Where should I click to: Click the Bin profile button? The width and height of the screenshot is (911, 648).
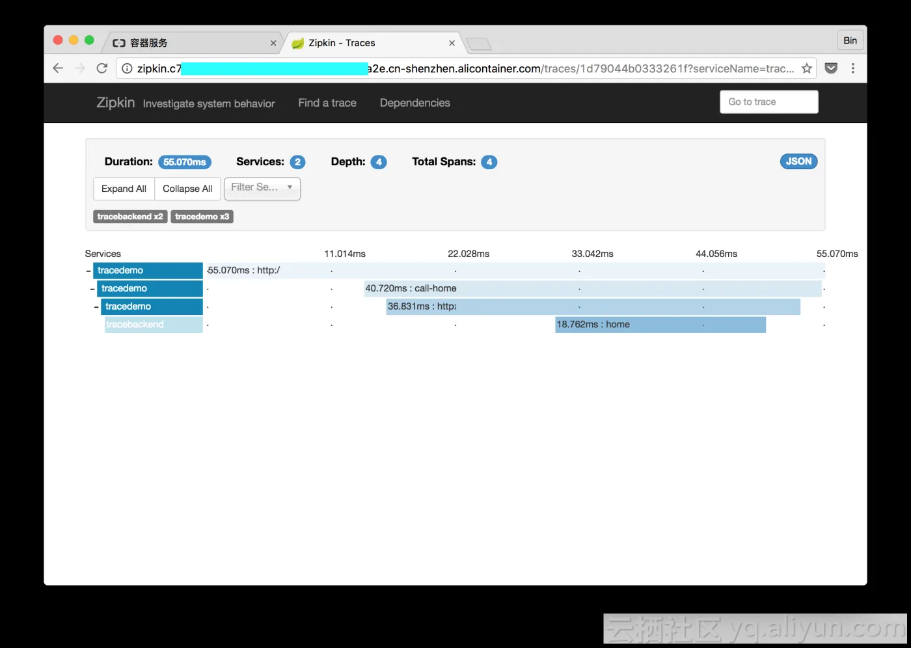coord(850,40)
